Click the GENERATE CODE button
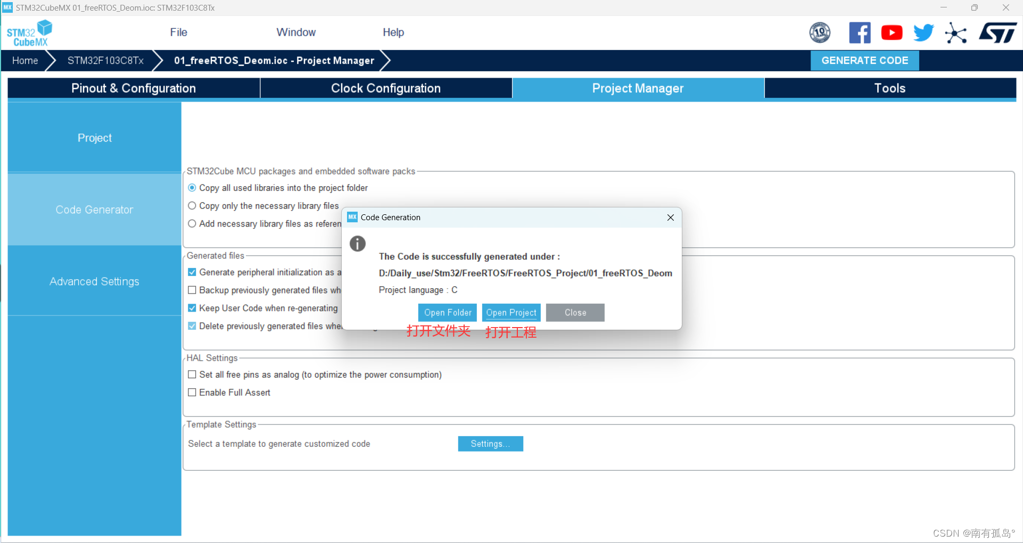 click(864, 61)
